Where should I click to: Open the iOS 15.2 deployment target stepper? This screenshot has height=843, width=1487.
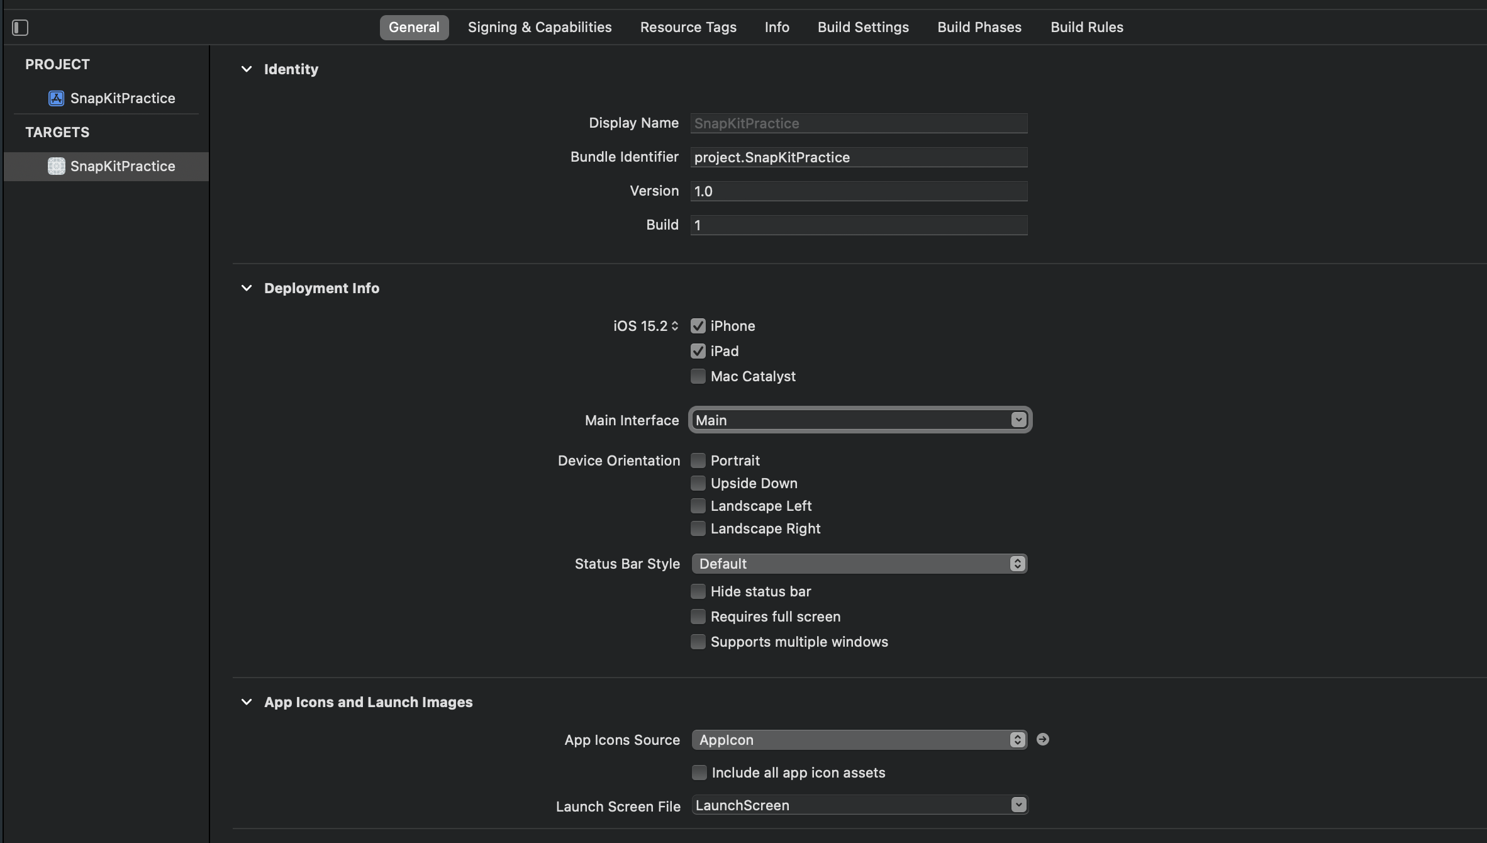tap(674, 326)
